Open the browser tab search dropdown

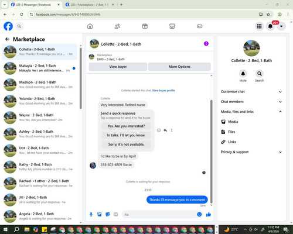point(5,5)
